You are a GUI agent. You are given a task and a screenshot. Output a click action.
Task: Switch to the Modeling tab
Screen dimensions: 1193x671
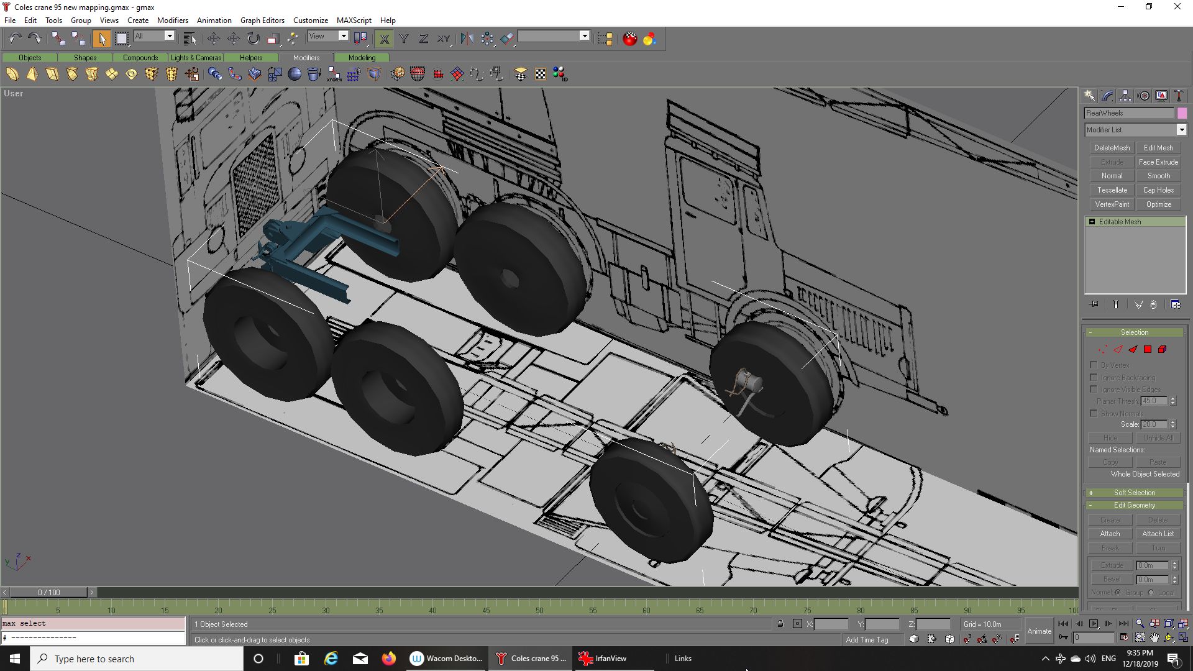[362, 58]
